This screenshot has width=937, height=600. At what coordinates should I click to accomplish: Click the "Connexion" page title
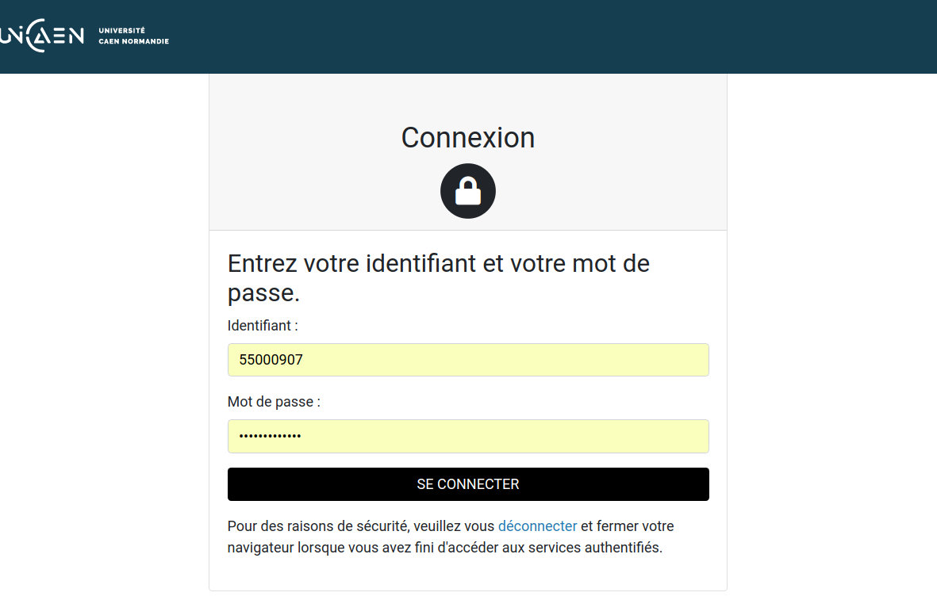[x=468, y=137]
